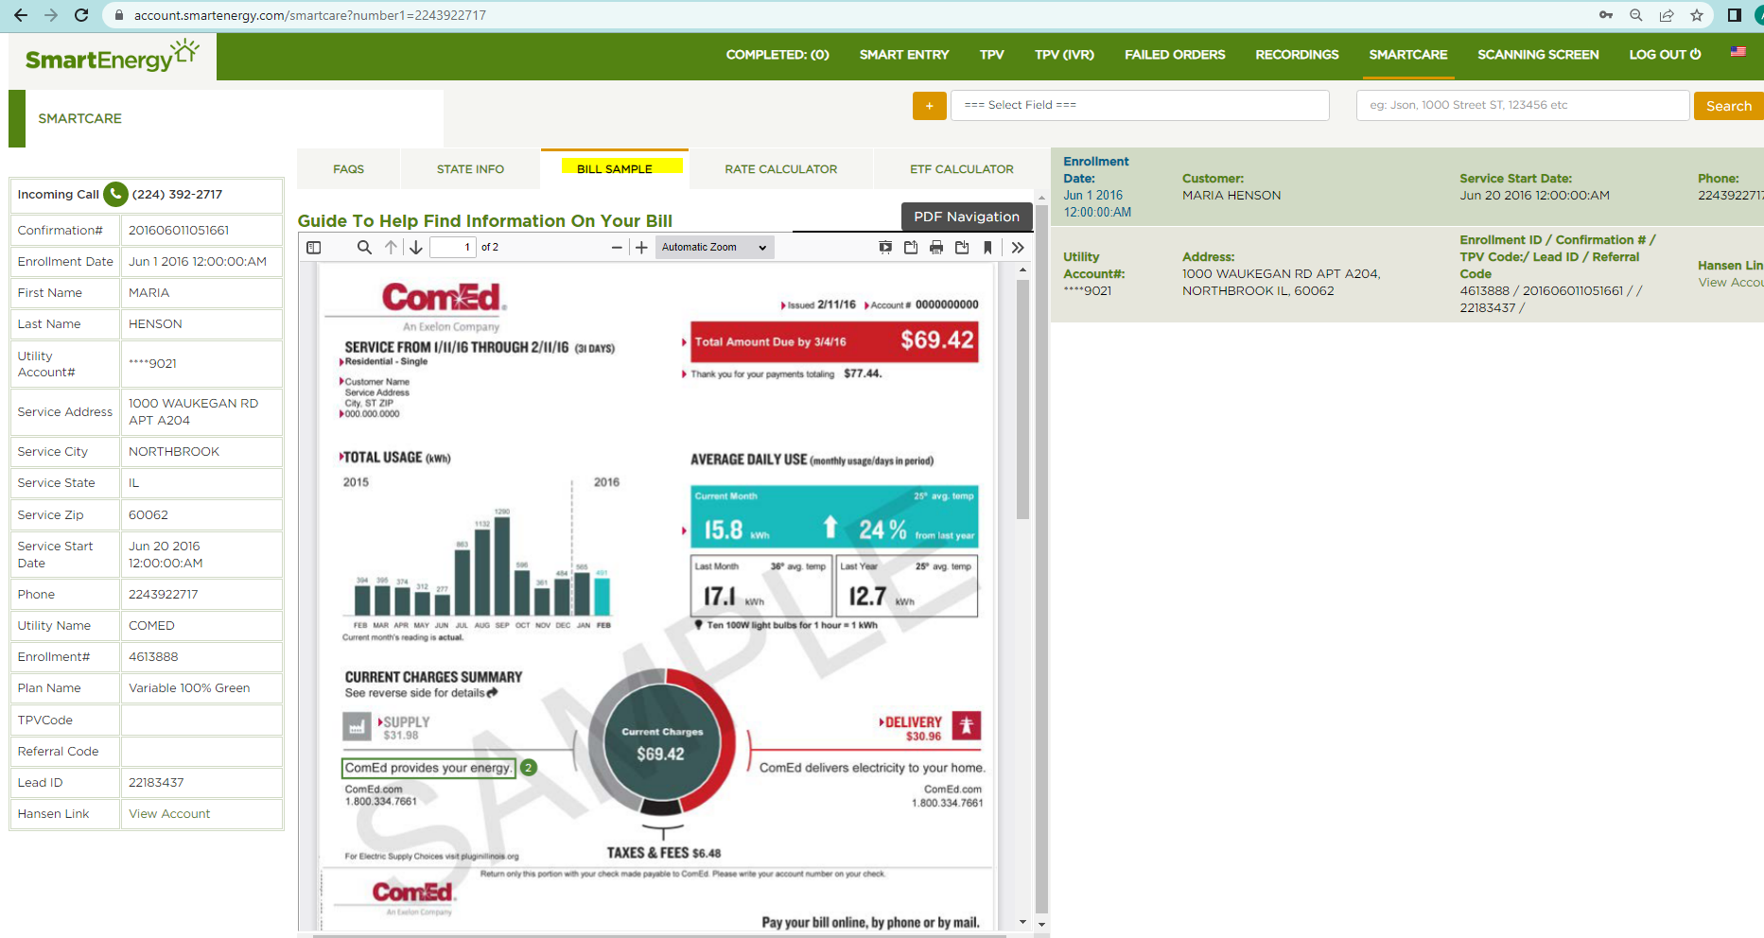Go to the next PDF page

pos(416,248)
